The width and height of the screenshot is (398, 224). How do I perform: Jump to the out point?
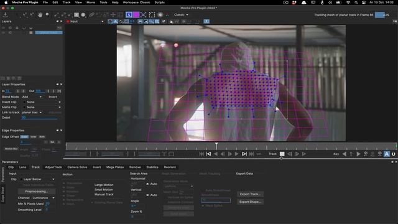(244, 154)
